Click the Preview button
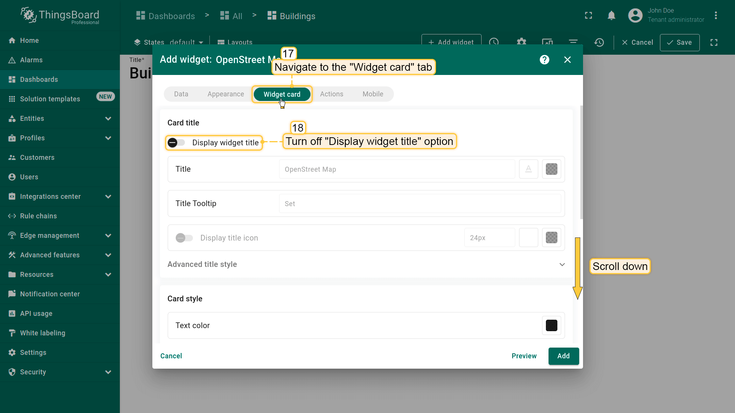Image resolution: width=735 pixels, height=413 pixels. [x=524, y=356]
